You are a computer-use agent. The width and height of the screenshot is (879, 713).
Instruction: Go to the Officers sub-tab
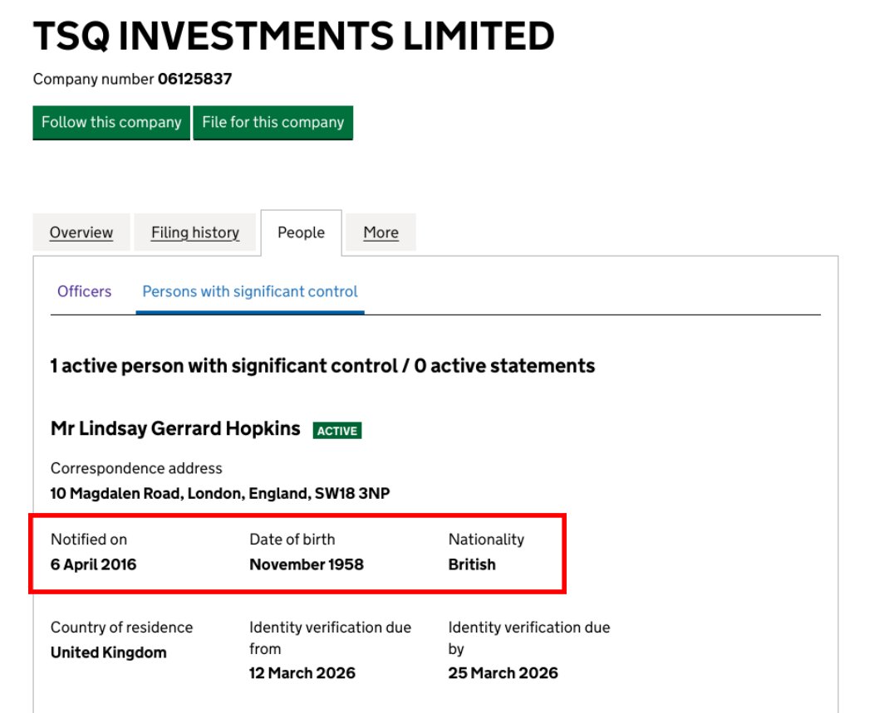[x=84, y=291]
